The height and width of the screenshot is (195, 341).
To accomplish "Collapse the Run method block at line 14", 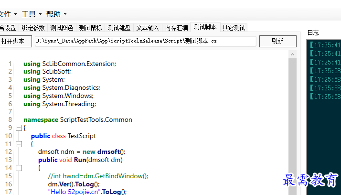I will (19, 168).
